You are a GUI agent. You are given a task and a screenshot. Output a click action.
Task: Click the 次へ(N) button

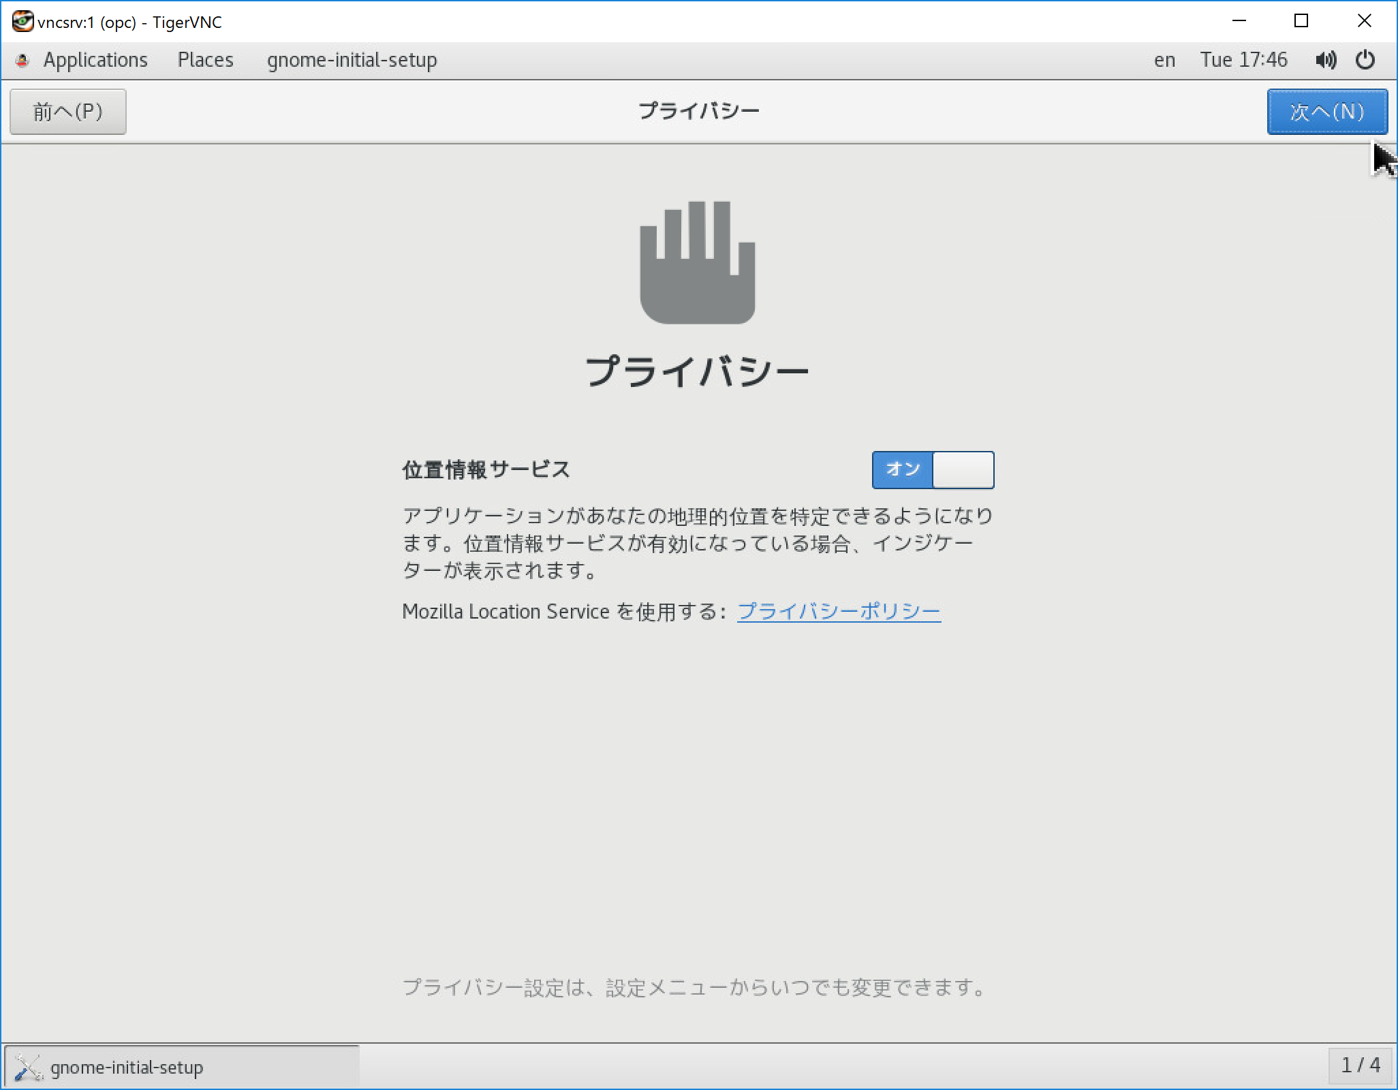coord(1326,111)
